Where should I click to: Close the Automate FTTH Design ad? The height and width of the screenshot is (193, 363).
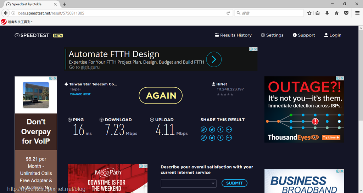point(255,49)
